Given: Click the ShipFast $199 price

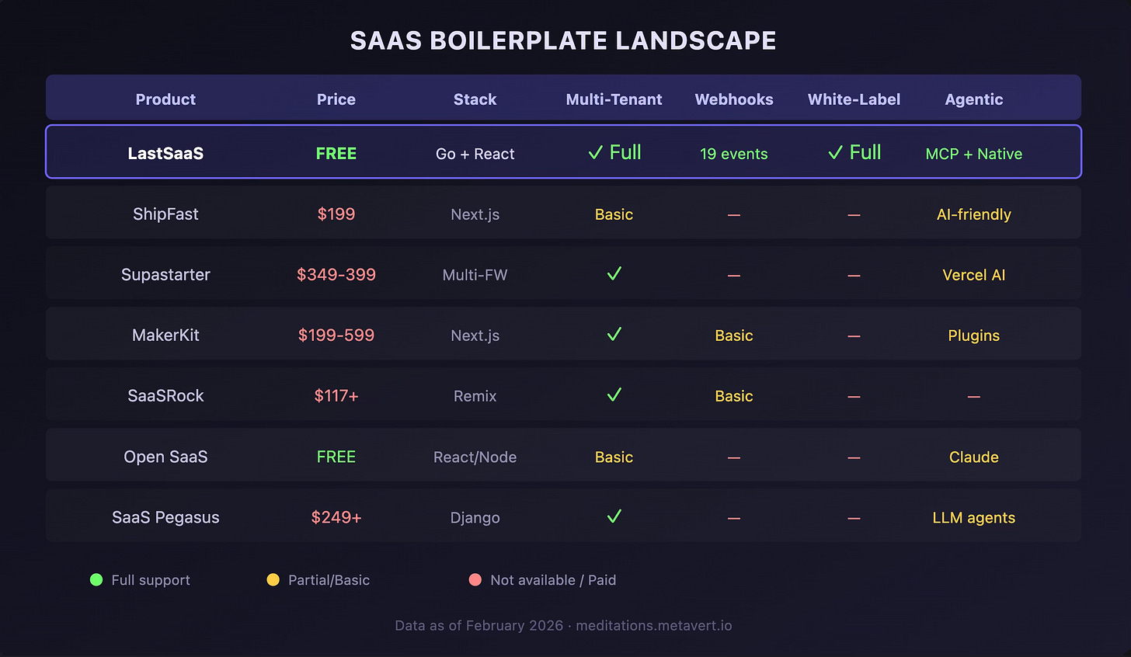Looking at the screenshot, I should coord(336,214).
